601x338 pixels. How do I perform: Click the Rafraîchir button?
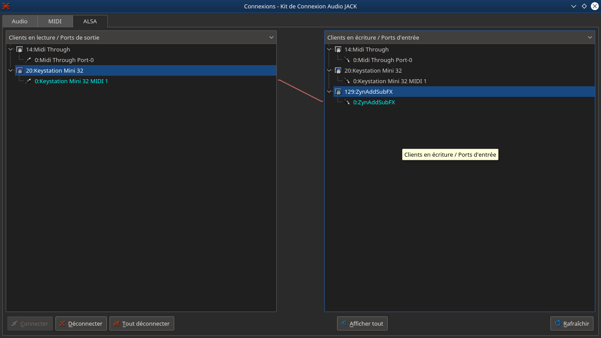pos(572,323)
